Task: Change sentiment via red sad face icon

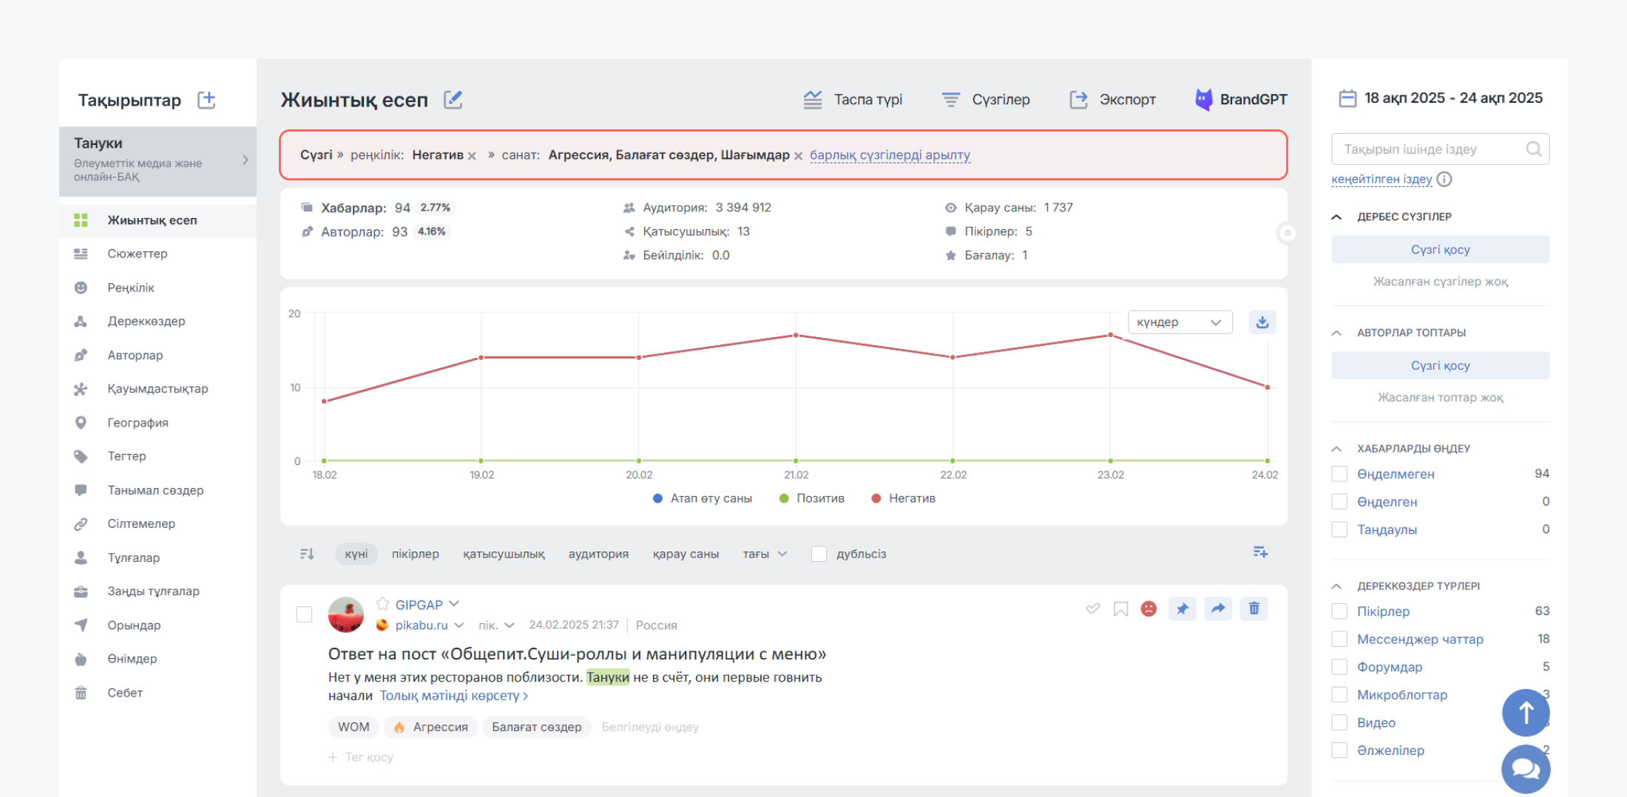Action: [1149, 608]
